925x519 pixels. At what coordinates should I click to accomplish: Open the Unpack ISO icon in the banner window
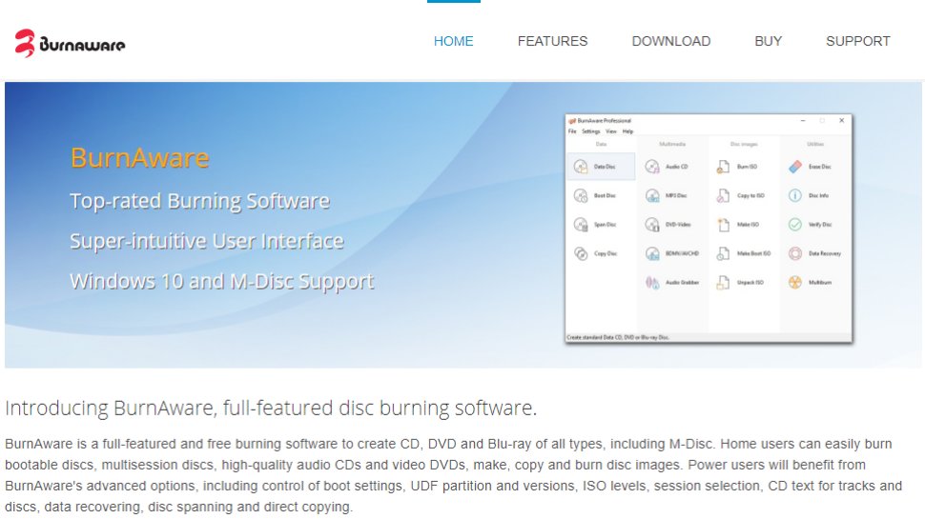(x=723, y=283)
